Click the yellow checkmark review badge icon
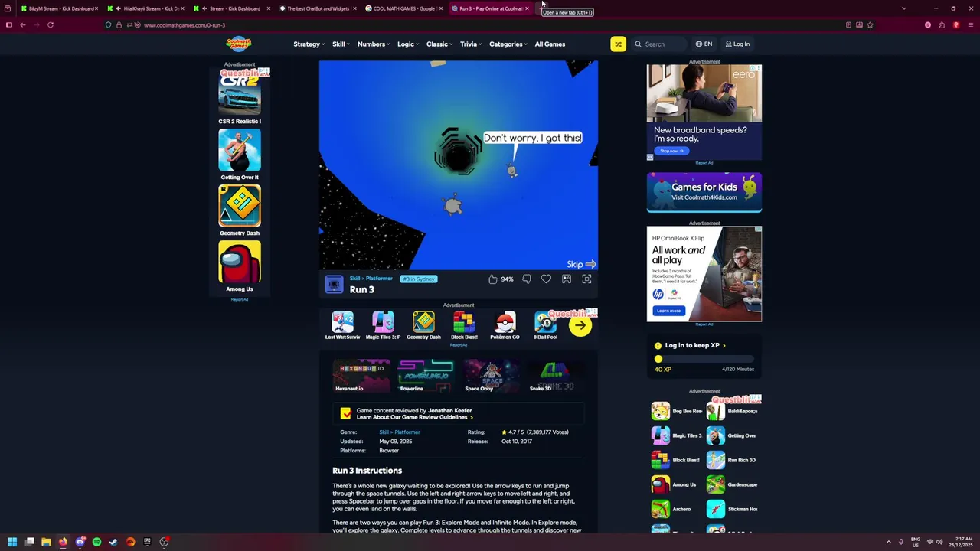 [x=345, y=414]
